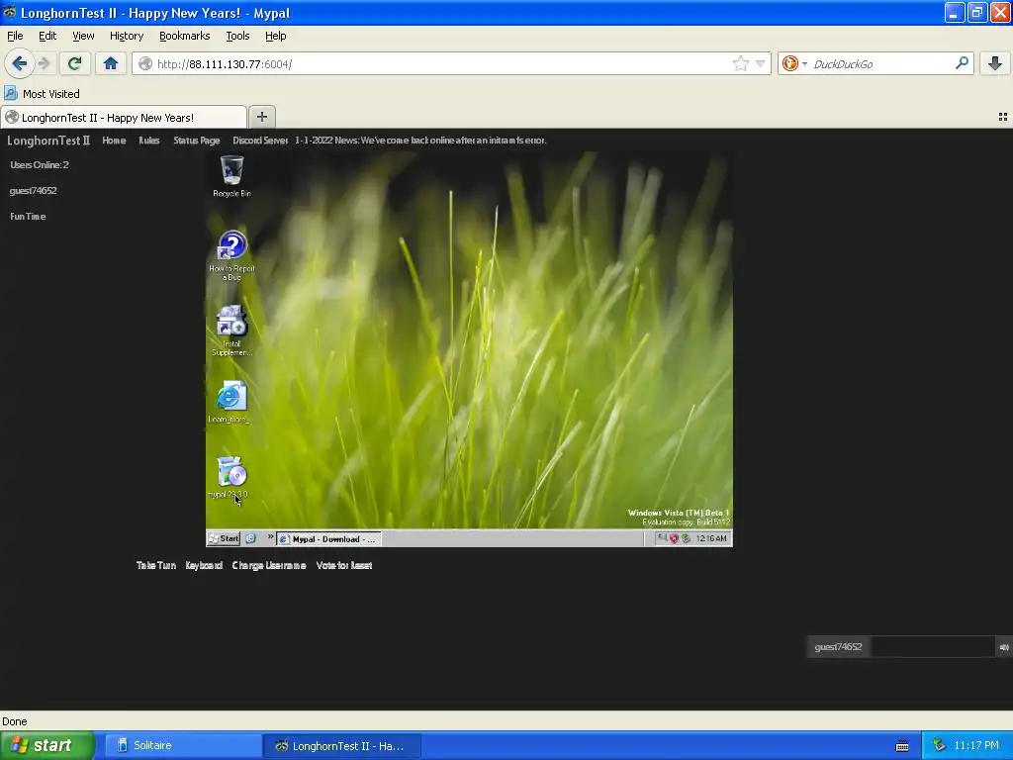This screenshot has width=1013, height=760.
Task: Click the list all tabs grid icon
Action: [x=1003, y=117]
